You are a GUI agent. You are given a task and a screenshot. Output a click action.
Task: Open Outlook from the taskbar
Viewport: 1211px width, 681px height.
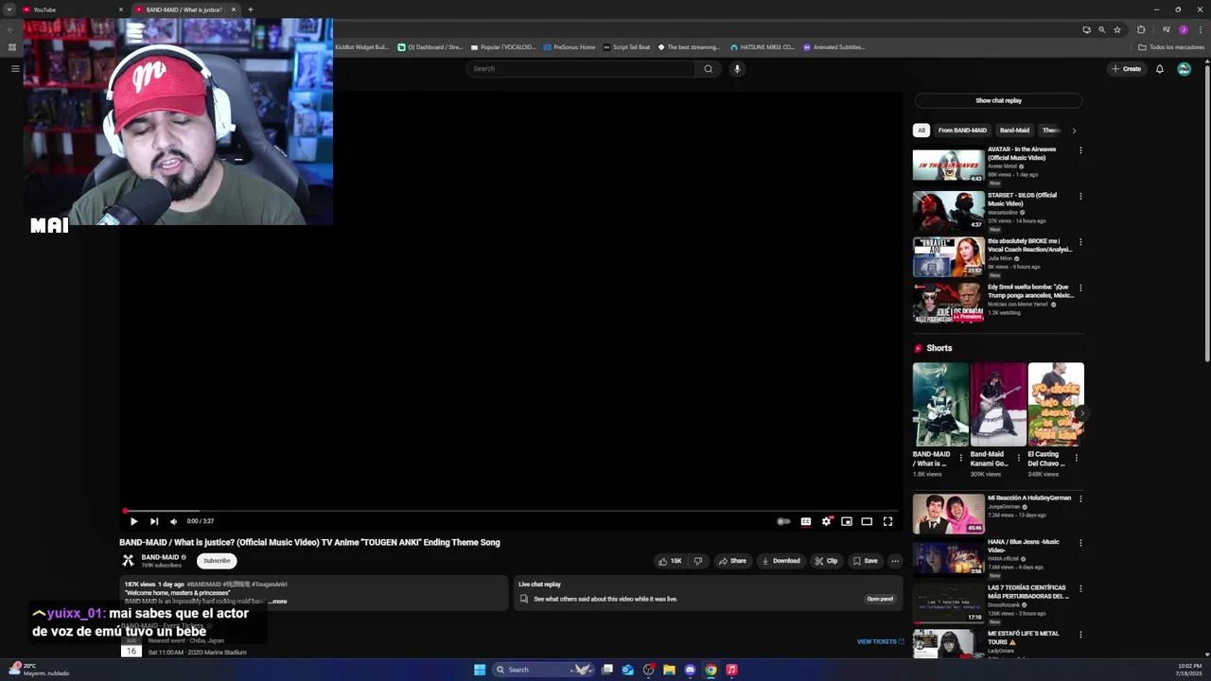pyautogui.click(x=627, y=670)
